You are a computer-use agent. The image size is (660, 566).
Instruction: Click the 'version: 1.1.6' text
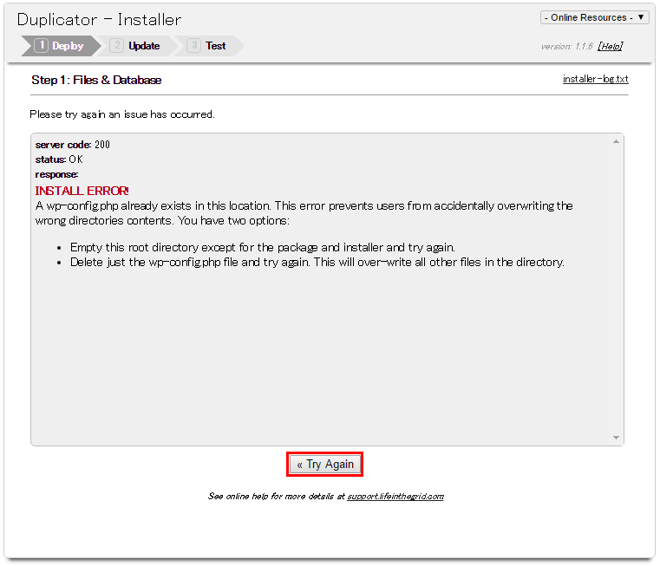tap(566, 46)
